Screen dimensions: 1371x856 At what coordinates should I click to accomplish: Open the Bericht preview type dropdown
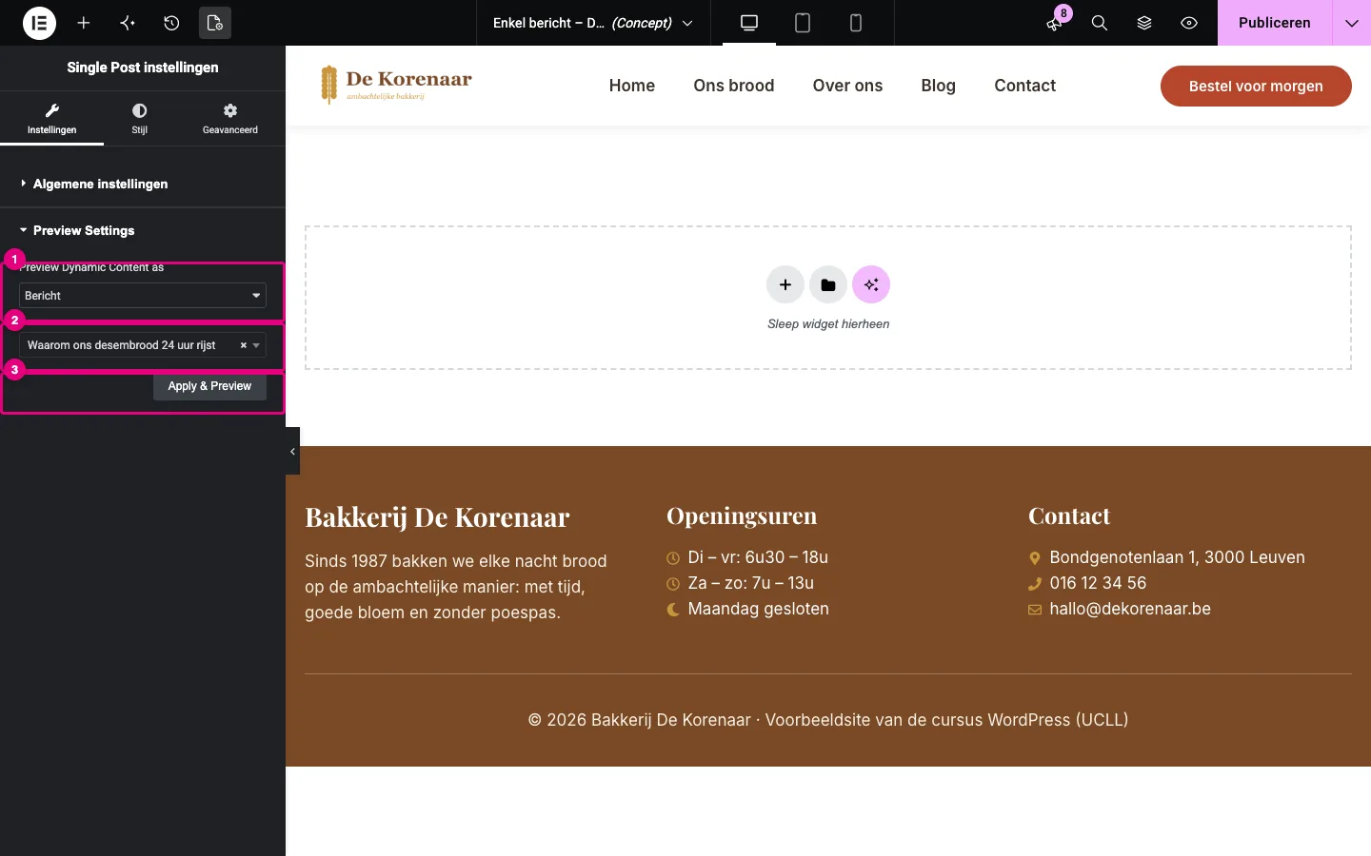[x=143, y=296]
